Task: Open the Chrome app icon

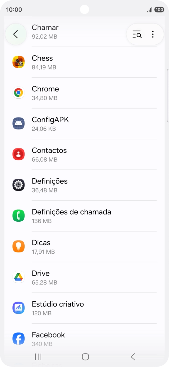Action: pyautogui.click(x=18, y=92)
